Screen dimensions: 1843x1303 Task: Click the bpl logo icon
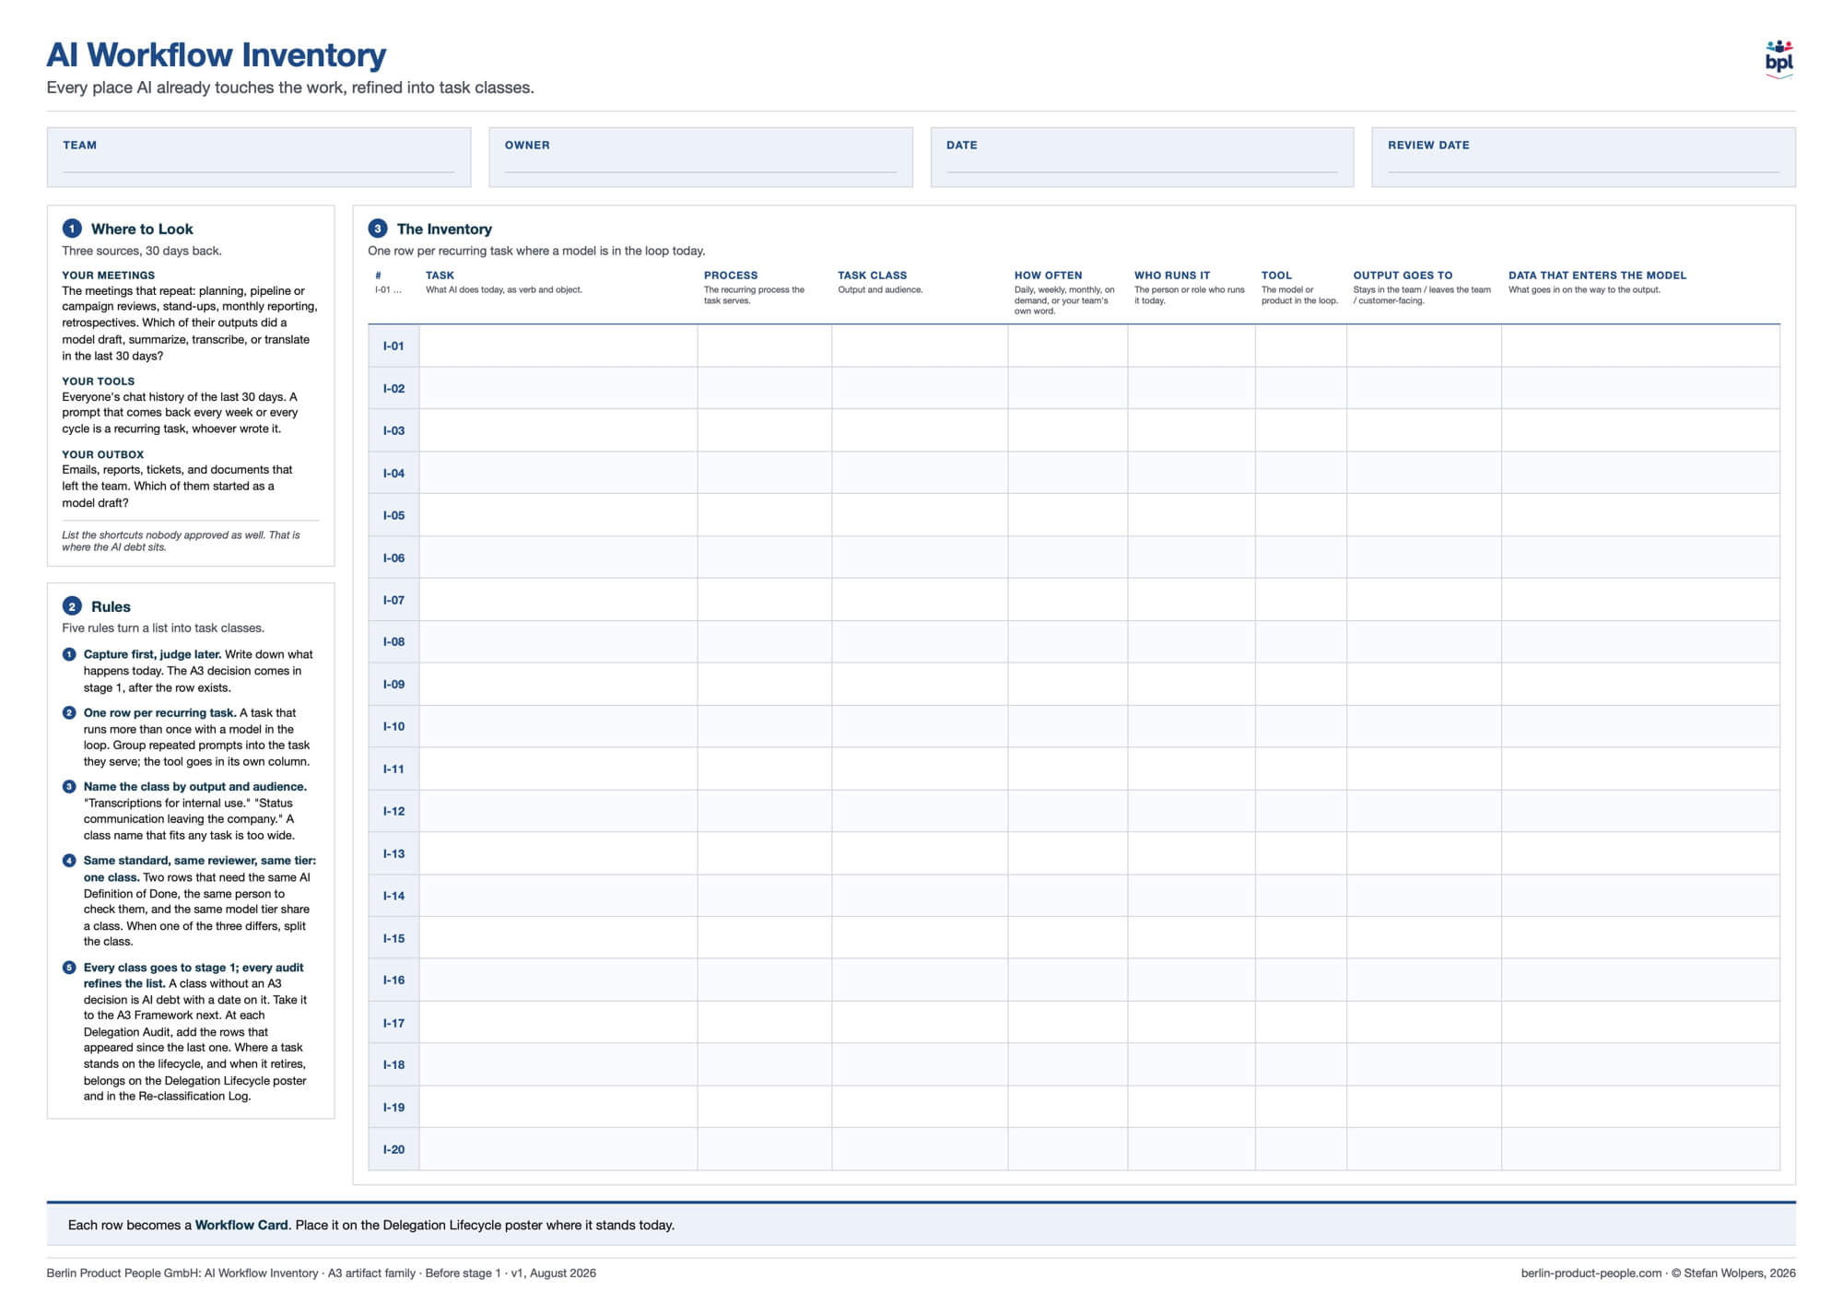coord(1778,59)
